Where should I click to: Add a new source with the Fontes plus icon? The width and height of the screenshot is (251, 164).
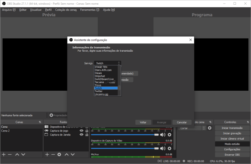click(47, 154)
